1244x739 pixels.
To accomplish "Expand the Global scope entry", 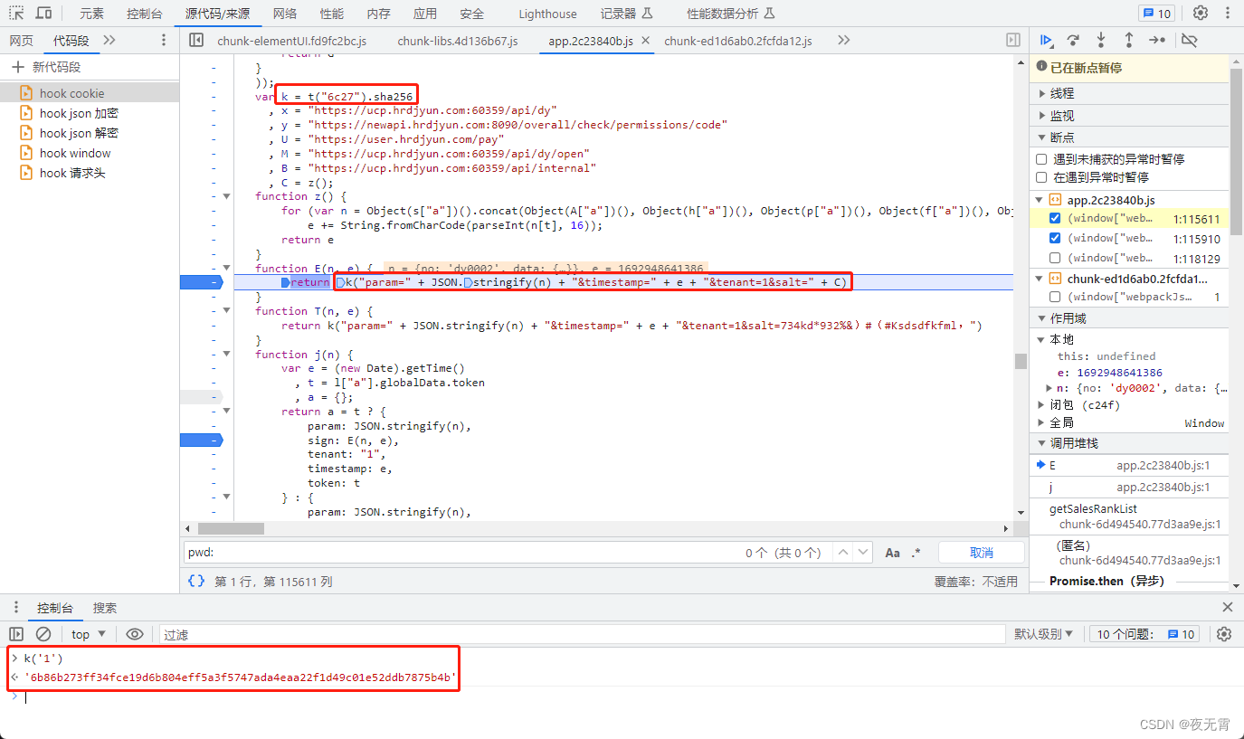I will coord(1042,423).
